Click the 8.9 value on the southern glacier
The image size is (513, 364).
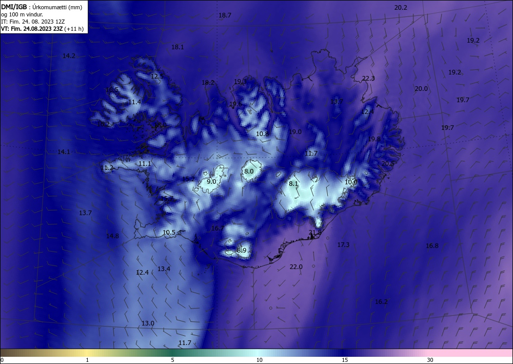(242, 251)
